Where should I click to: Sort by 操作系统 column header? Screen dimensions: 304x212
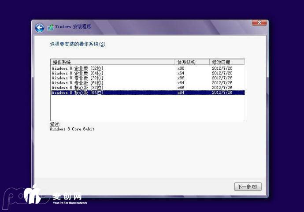[x=113, y=62]
